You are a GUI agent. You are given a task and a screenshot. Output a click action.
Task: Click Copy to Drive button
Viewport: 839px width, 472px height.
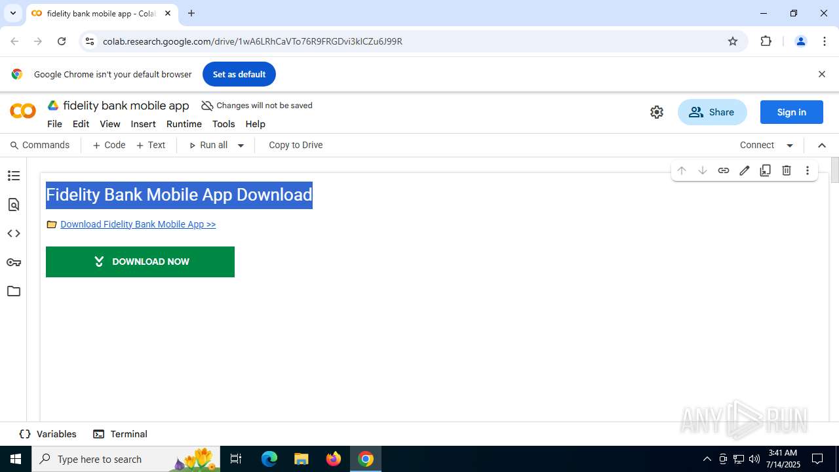tap(296, 145)
